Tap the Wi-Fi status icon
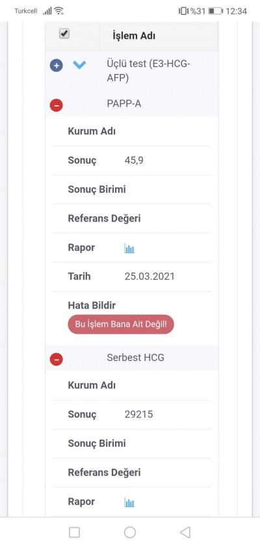This screenshot has width=260, height=548. (x=58, y=11)
